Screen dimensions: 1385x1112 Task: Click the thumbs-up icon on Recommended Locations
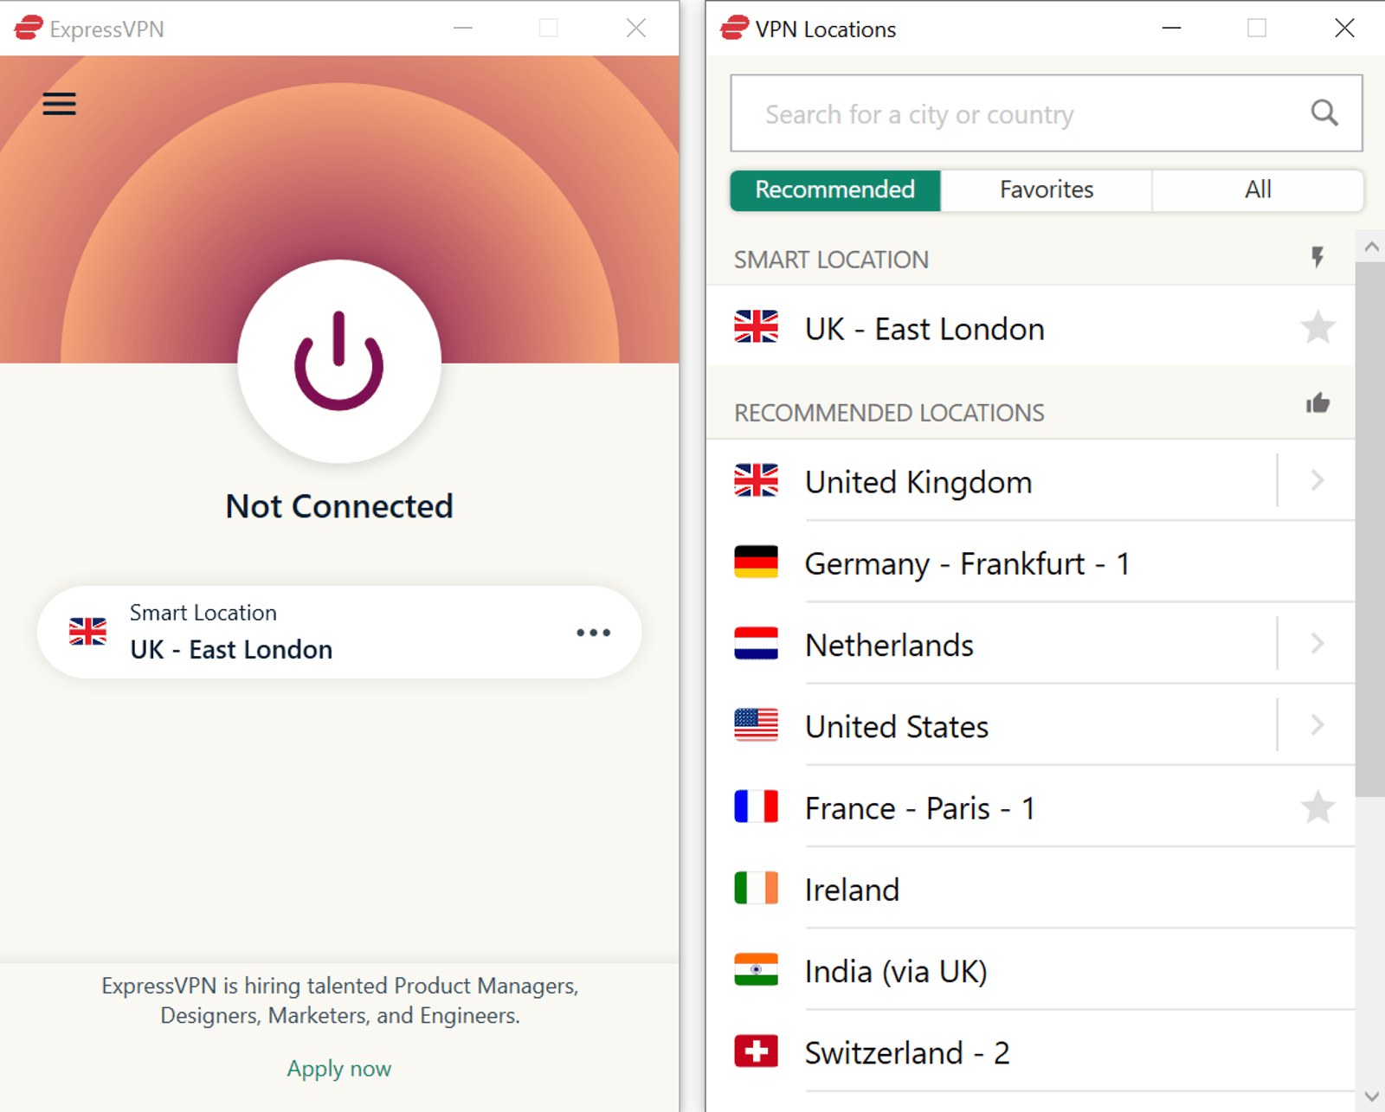pos(1318,402)
